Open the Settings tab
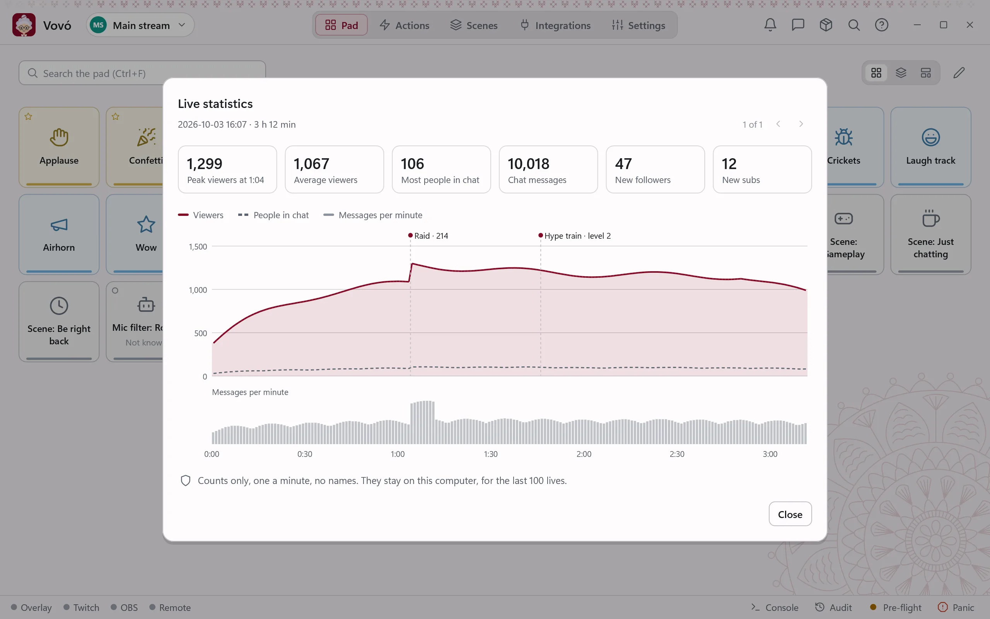The height and width of the screenshot is (619, 990). tap(638, 25)
